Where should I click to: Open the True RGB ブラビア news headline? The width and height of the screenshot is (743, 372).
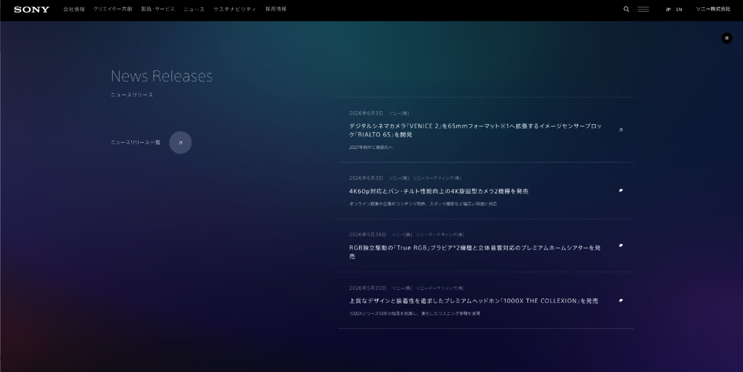click(475, 252)
